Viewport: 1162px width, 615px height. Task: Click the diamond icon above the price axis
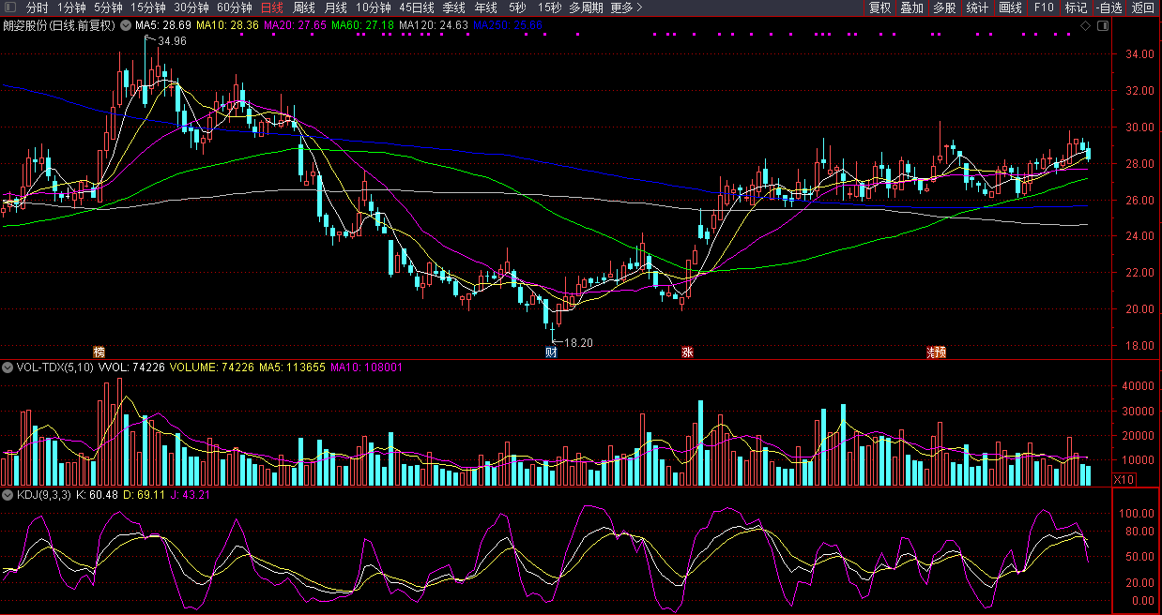pyautogui.click(x=1086, y=25)
